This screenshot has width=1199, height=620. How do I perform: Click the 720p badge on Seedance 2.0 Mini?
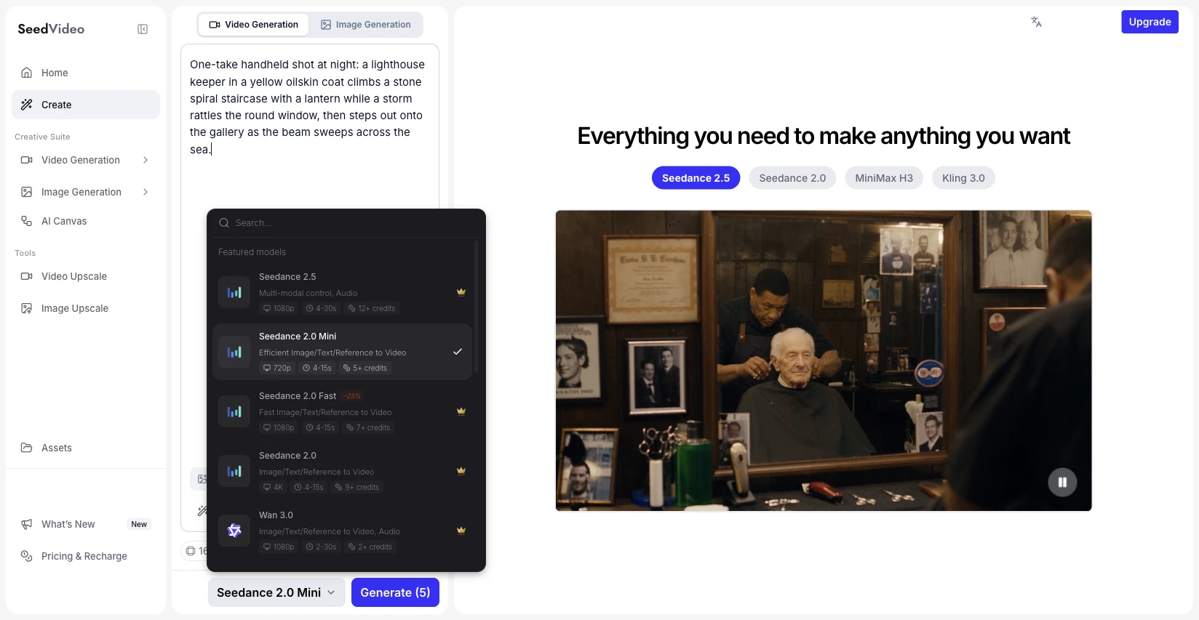click(x=276, y=368)
